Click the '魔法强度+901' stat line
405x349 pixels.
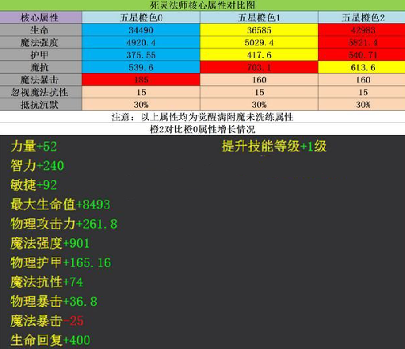pos(50,244)
